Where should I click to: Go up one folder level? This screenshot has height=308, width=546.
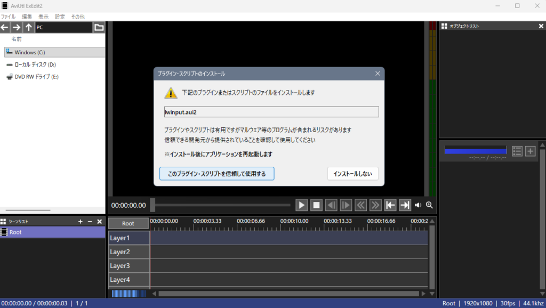pyautogui.click(x=29, y=27)
